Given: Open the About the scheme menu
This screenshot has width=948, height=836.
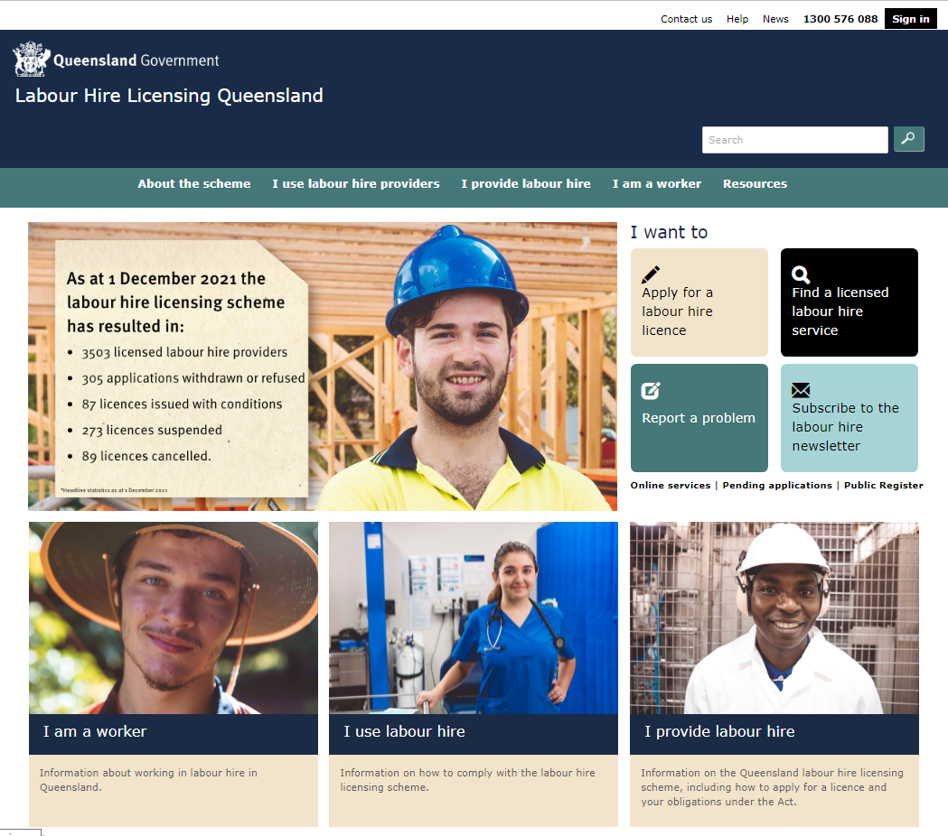Looking at the screenshot, I should [x=193, y=183].
